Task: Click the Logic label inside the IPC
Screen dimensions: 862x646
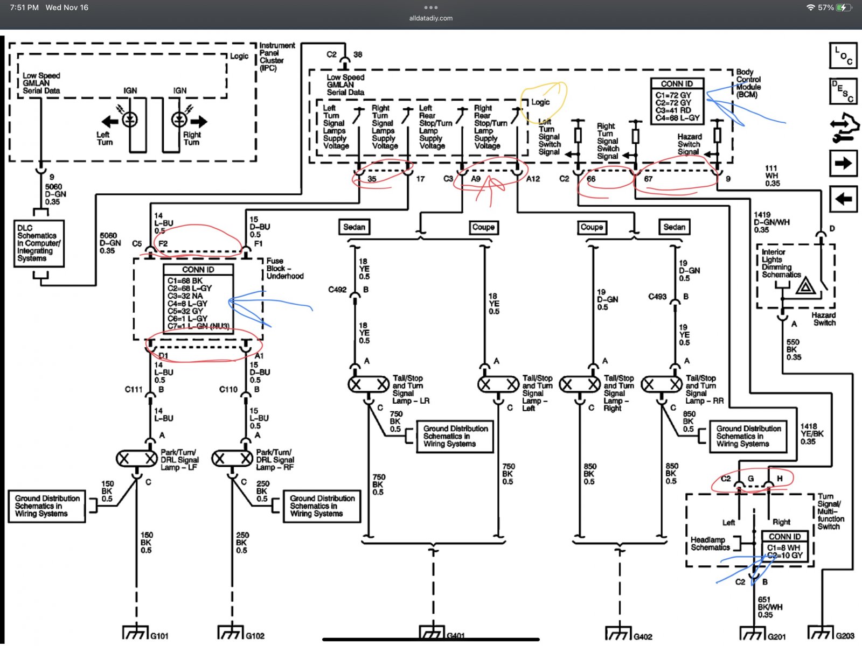Action: [239, 56]
